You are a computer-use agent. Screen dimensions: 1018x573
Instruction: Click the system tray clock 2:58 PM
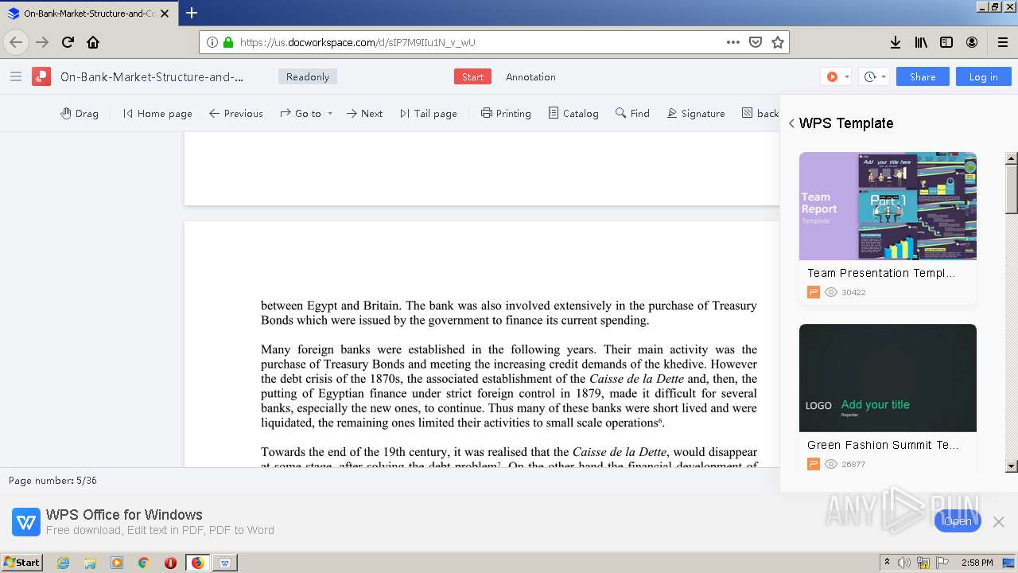click(x=977, y=563)
